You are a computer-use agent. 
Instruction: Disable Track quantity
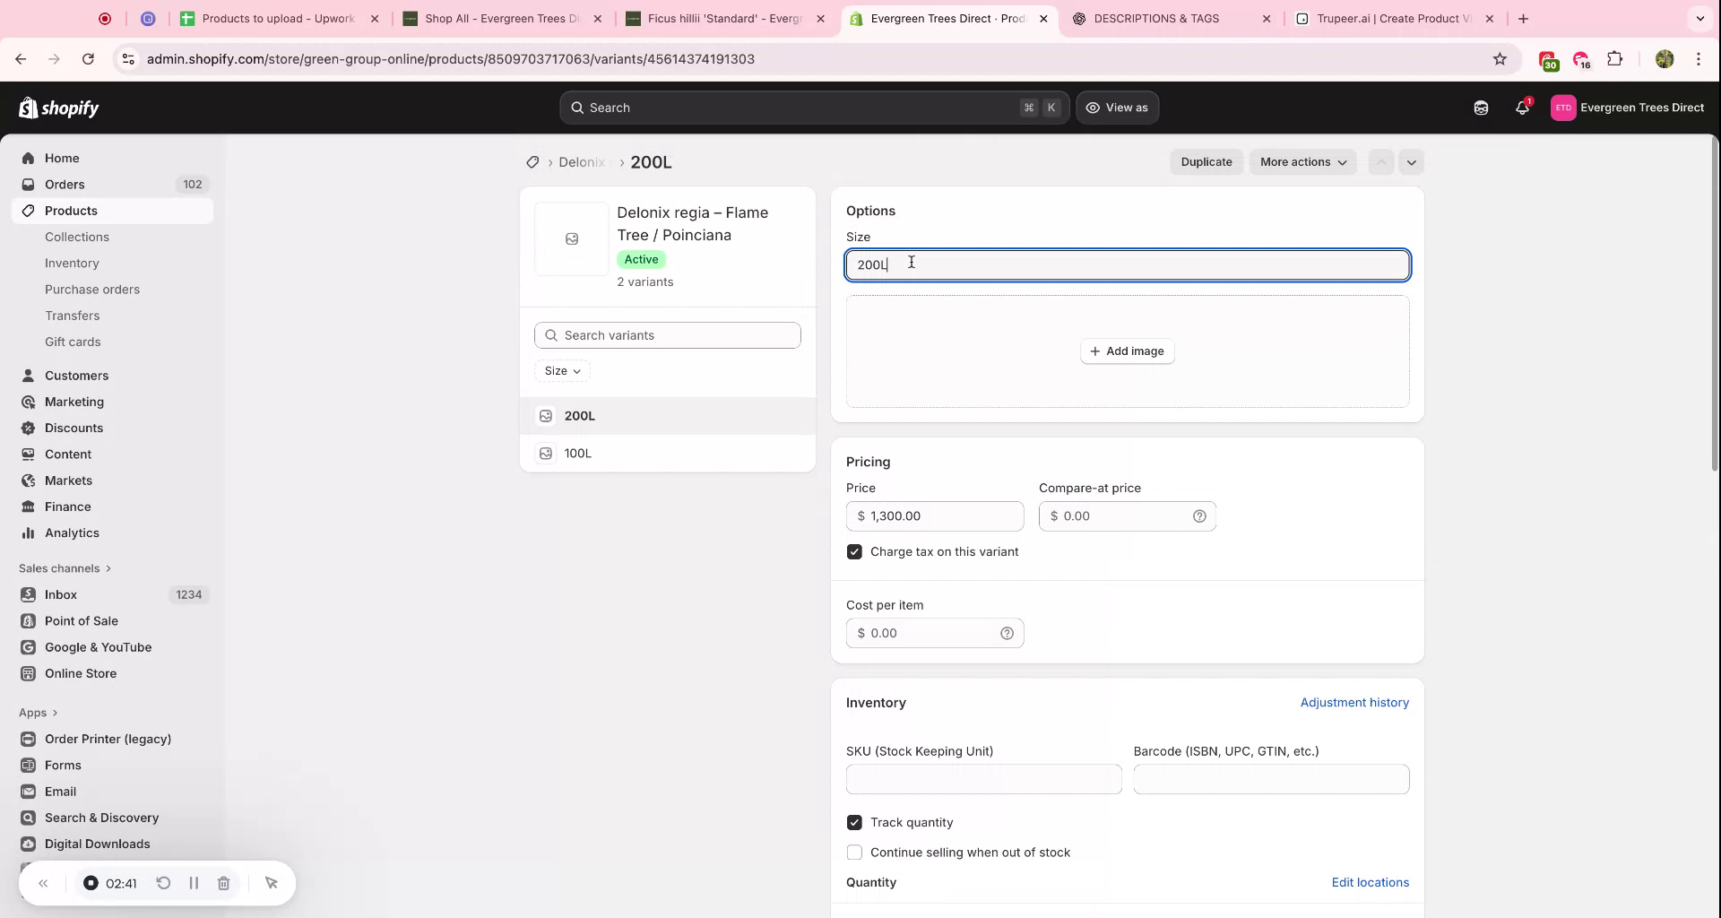point(854,822)
